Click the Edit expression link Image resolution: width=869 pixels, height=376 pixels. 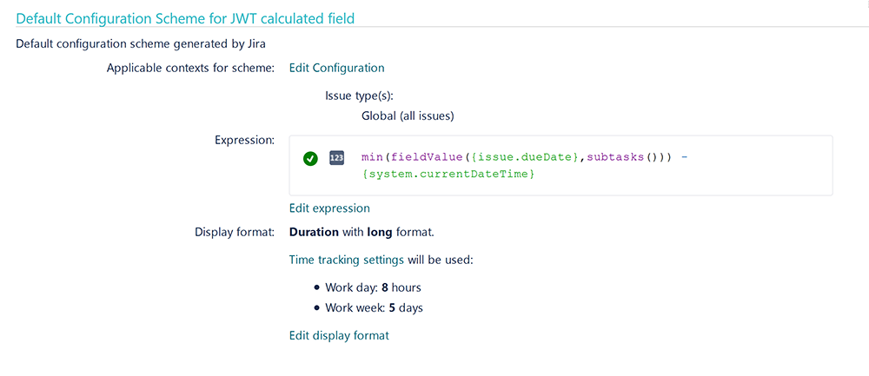pyautogui.click(x=329, y=208)
